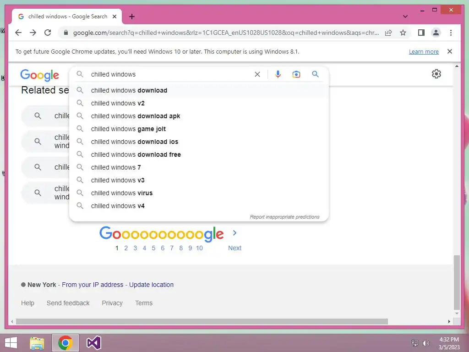Dismiss the Chrome updates notification bar
This screenshot has width=469, height=352.
click(x=450, y=51)
